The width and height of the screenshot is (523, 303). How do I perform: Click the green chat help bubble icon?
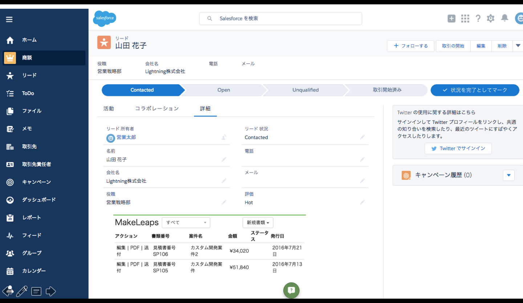pyautogui.click(x=291, y=290)
